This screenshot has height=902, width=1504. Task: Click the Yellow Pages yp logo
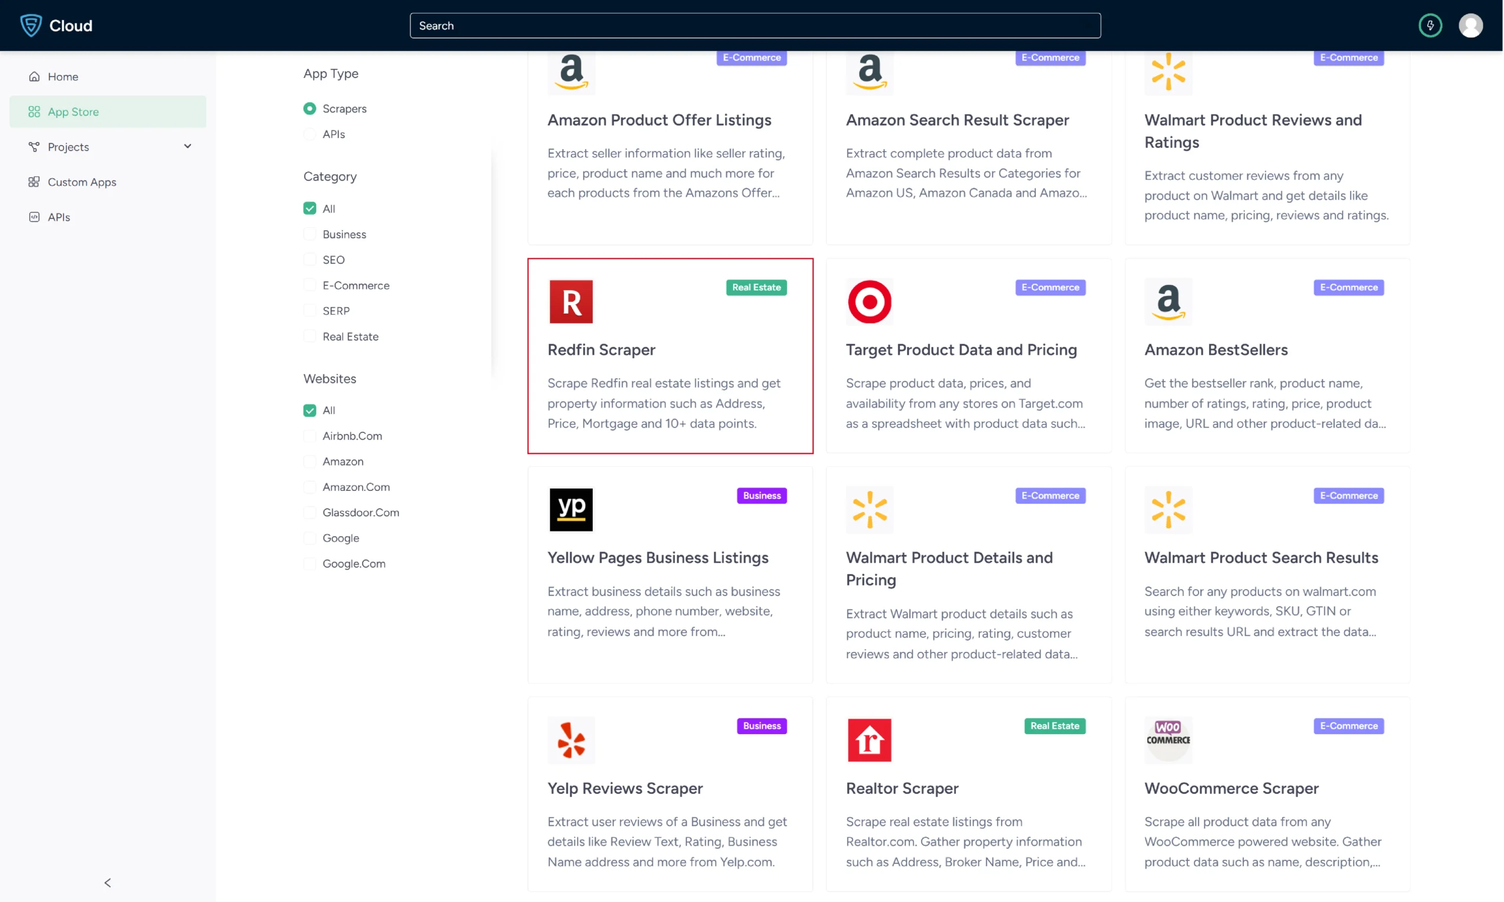click(x=571, y=509)
